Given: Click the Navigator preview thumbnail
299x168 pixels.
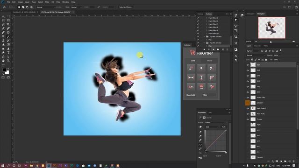Looking at the screenshot, I should point(272,28).
